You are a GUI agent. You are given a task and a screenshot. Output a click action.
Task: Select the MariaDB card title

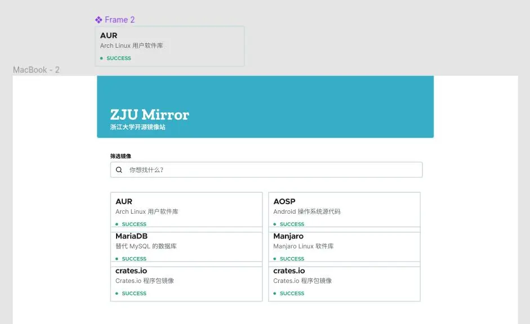pos(131,236)
